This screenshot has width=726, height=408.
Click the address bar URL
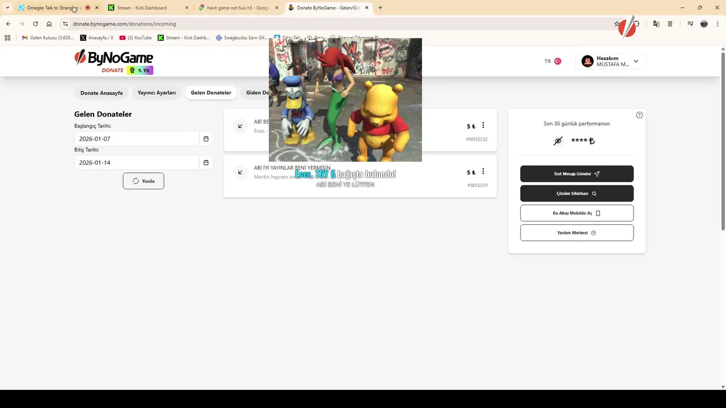(124, 24)
